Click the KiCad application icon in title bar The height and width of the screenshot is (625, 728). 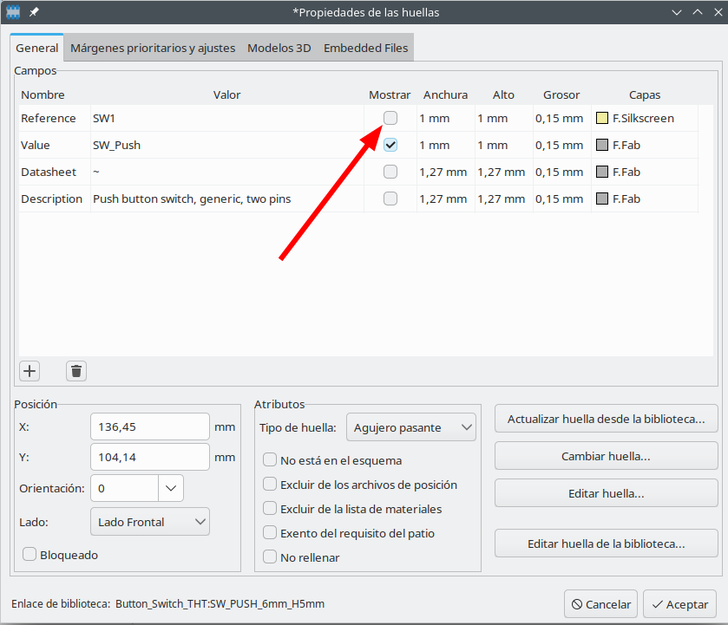pyautogui.click(x=13, y=12)
